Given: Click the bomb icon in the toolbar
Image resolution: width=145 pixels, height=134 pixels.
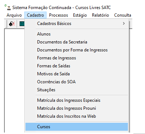Looking at the screenshot, I should pyautogui.click(x=12, y=24).
